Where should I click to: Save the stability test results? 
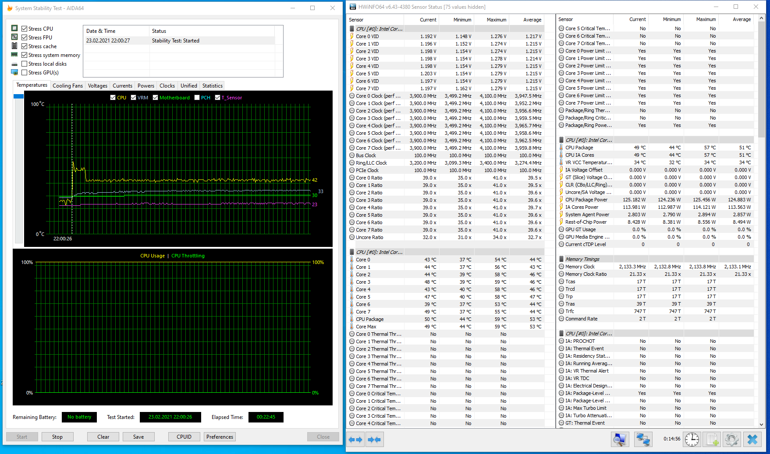(x=138, y=437)
